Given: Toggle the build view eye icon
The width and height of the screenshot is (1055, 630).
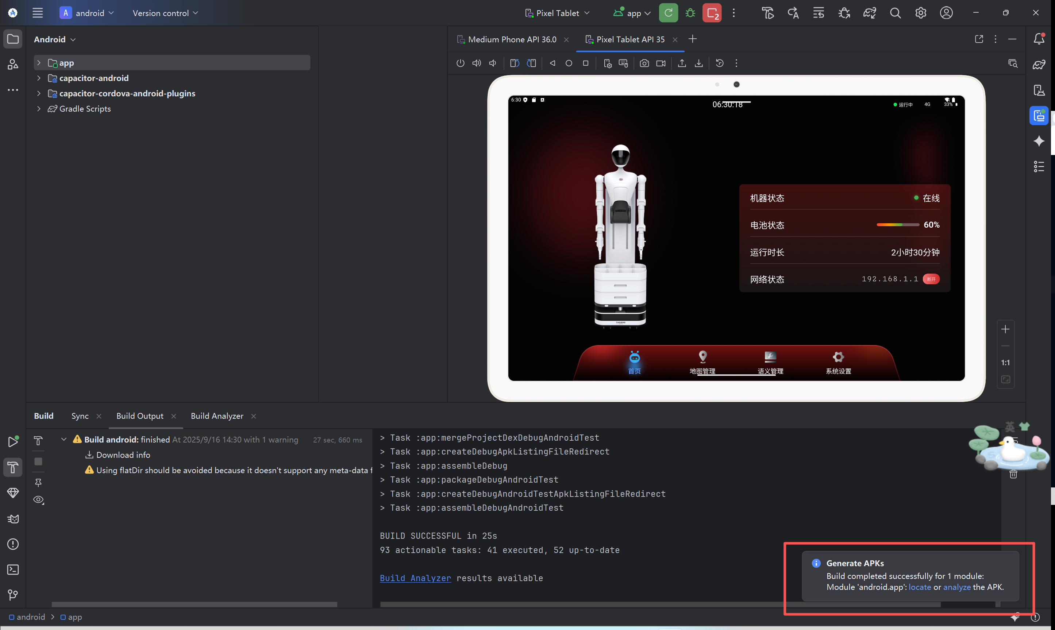Looking at the screenshot, I should tap(38, 500).
